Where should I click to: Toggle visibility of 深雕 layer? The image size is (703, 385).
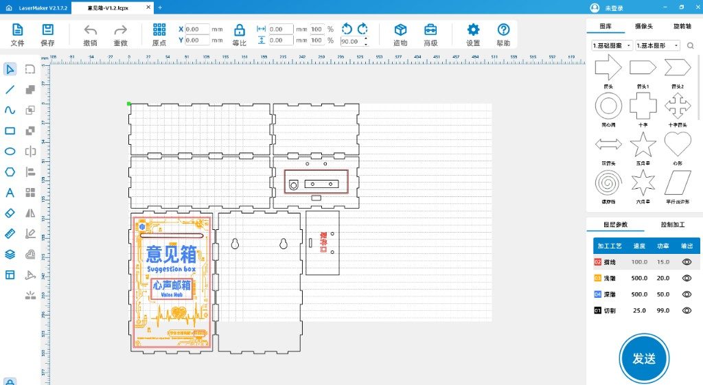687,294
